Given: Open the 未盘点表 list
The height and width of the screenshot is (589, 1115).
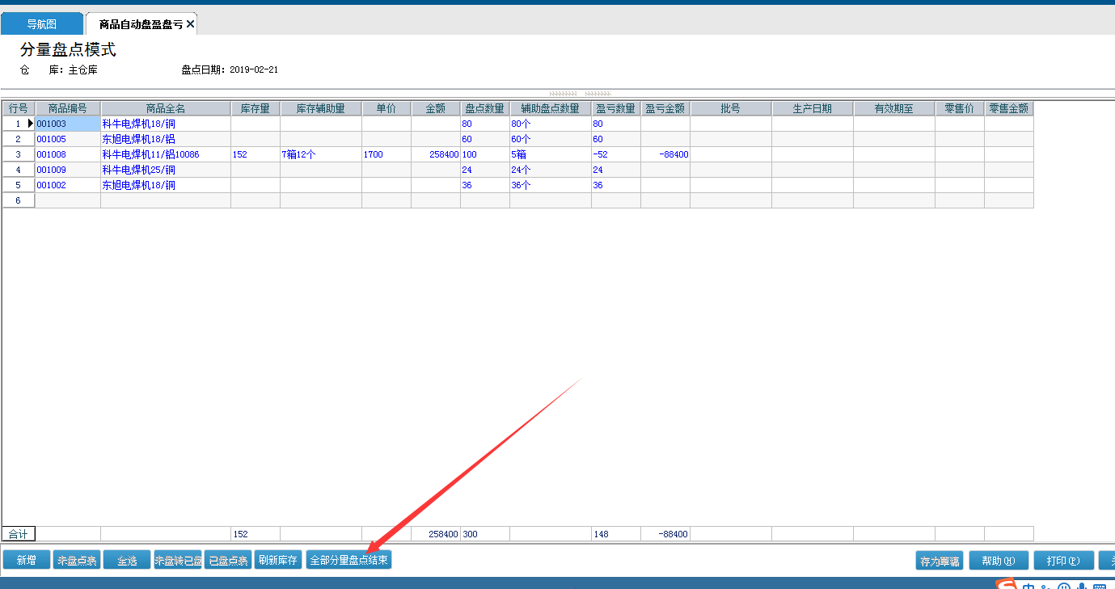Looking at the screenshot, I should tap(77, 560).
